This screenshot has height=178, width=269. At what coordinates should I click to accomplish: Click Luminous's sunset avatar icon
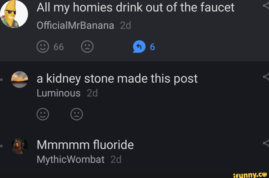point(19,79)
